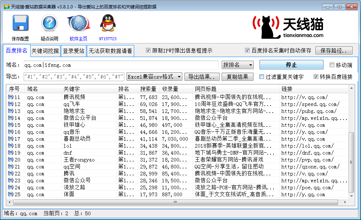The width and height of the screenshot is (361, 220).
Task: Select keyword cell 绝地求生
Action: [74, 111]
